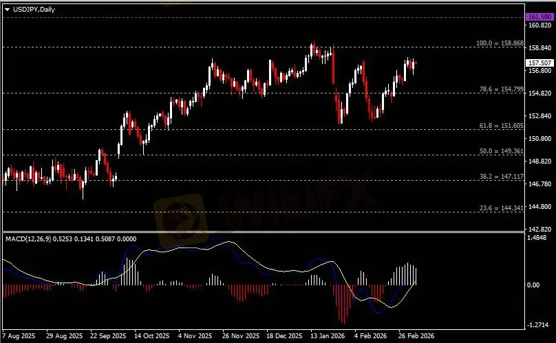Click the 26 Nov 2025 date label
Image resolution: width=556 pixels, height=343 pixels.
[241, 335]
